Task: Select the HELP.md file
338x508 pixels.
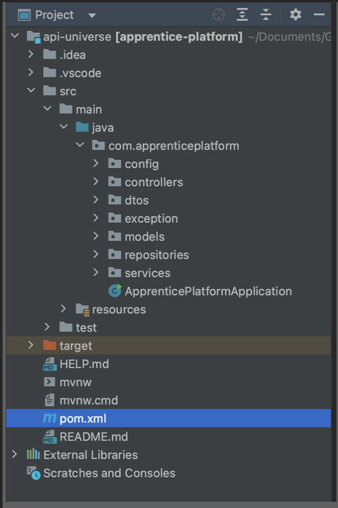Action: [x=84, y=364]
